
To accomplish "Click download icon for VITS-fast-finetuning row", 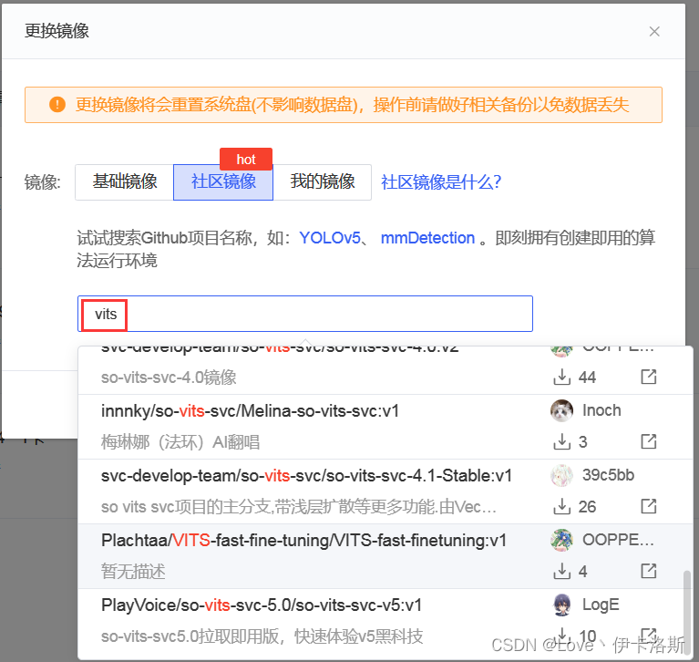I will point(561,571).
